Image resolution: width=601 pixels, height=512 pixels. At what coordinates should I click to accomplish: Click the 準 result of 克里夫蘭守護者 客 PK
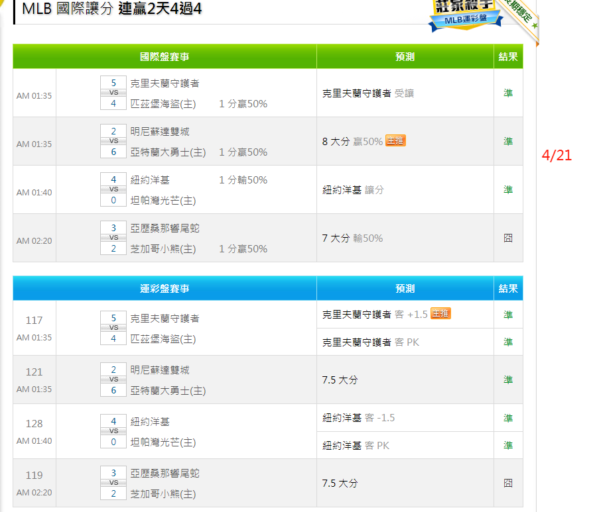(508, 342)
